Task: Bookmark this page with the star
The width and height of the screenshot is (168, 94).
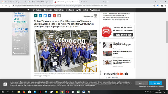Action: (158, 6)
